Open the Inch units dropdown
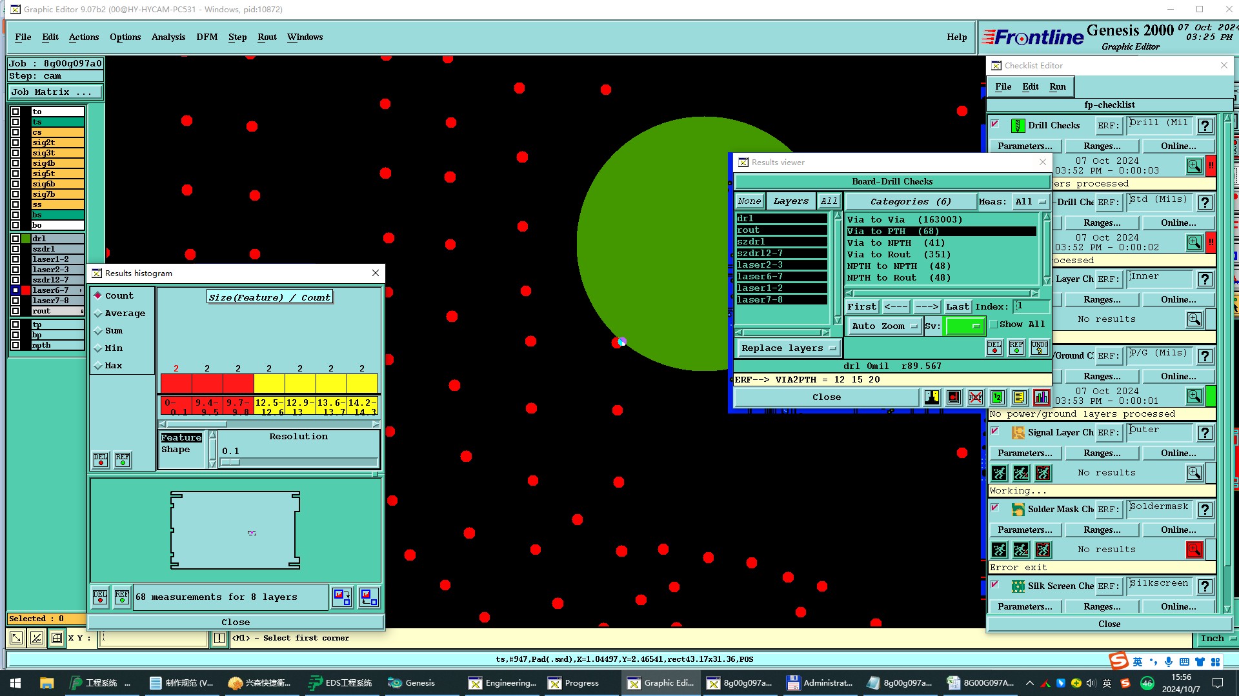 [x=1217, y=639]
